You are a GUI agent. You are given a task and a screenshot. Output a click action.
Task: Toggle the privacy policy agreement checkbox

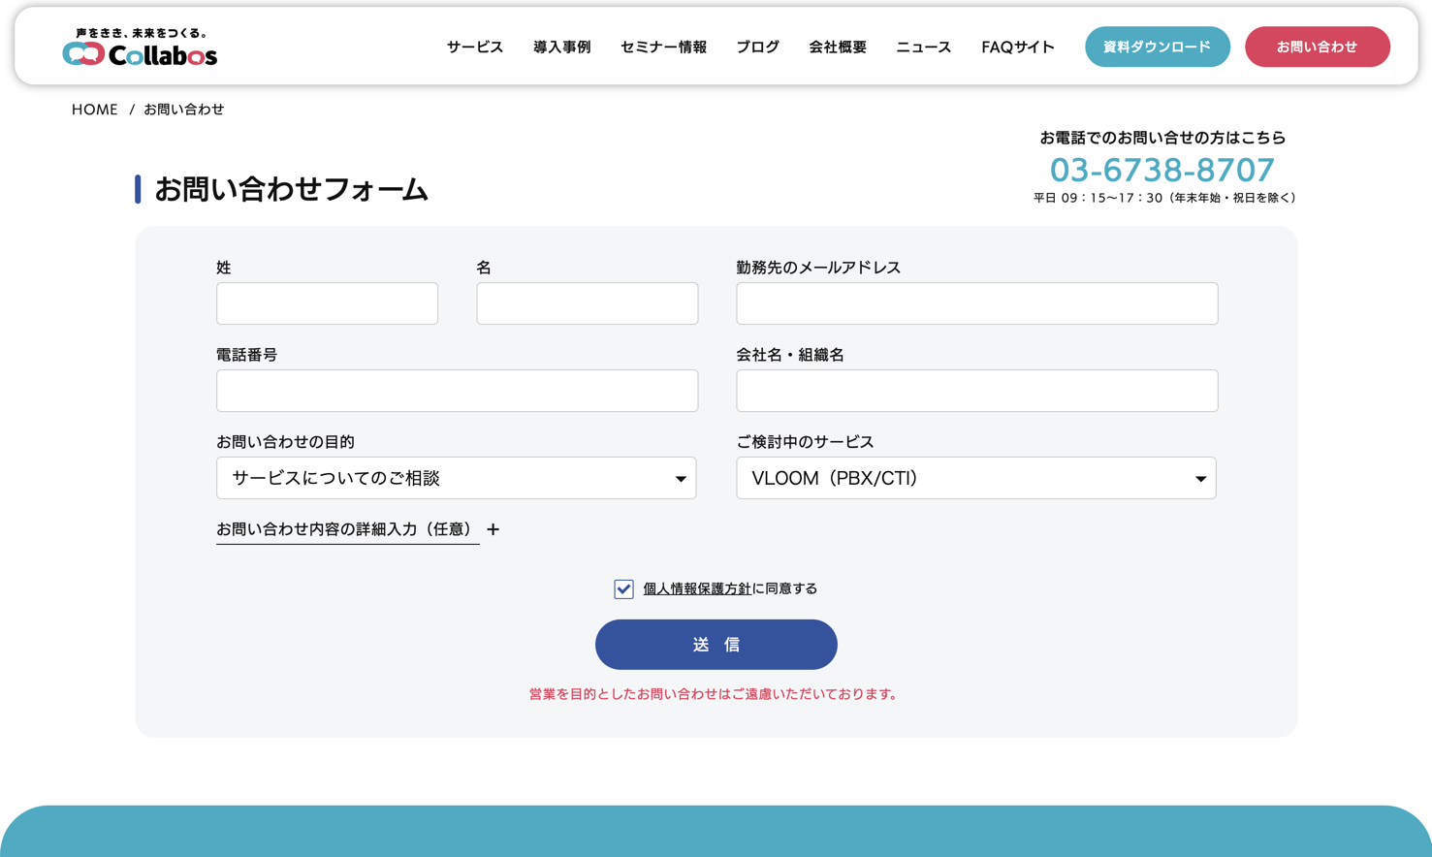click(623, 589)
